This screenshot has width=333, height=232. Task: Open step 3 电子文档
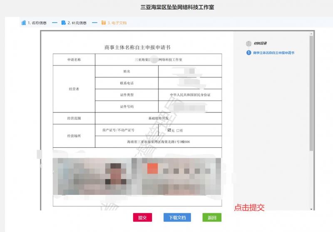point(117,23)
